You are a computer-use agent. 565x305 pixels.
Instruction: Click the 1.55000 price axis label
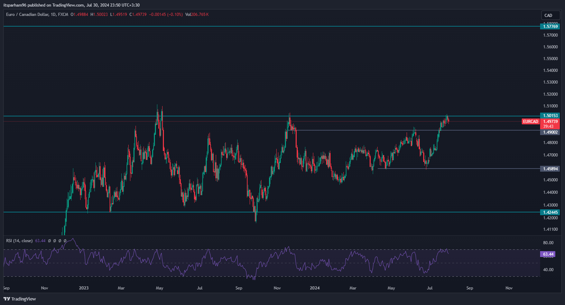pyautogui.click(x=550, y=59)
